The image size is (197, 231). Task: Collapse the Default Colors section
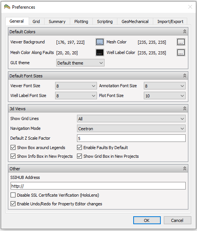point(185,31)
